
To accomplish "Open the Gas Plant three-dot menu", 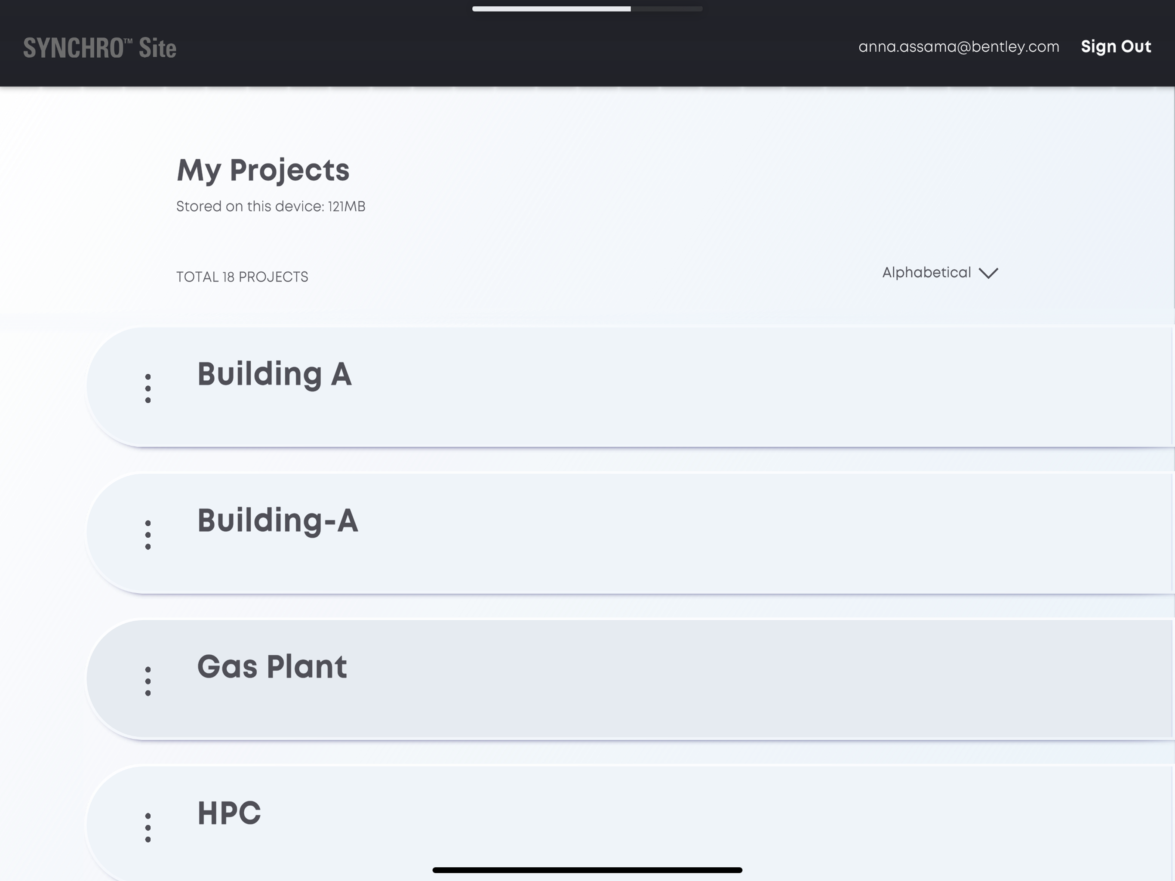I will coord(148,681).
